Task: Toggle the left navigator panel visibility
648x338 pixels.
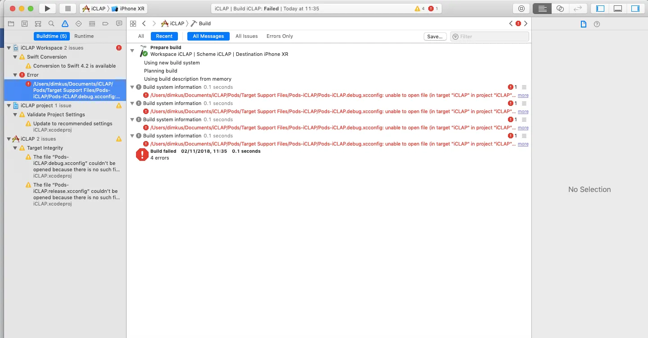Action: point(600,9)
